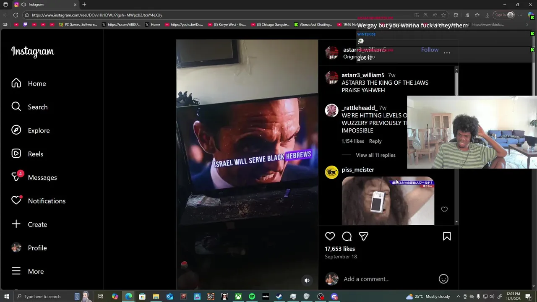
Task: Reply to _rattleheadd_'s comment
Action: pos(375,141)
